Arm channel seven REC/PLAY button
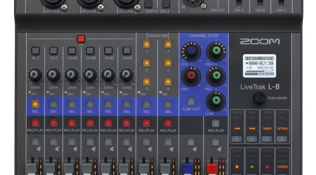Screen dimensions: 316x175 tap(147, 123)
